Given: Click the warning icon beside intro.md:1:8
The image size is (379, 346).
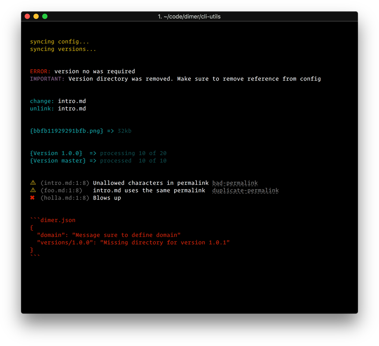Looking at the screenshot, I should coord(33,183).
